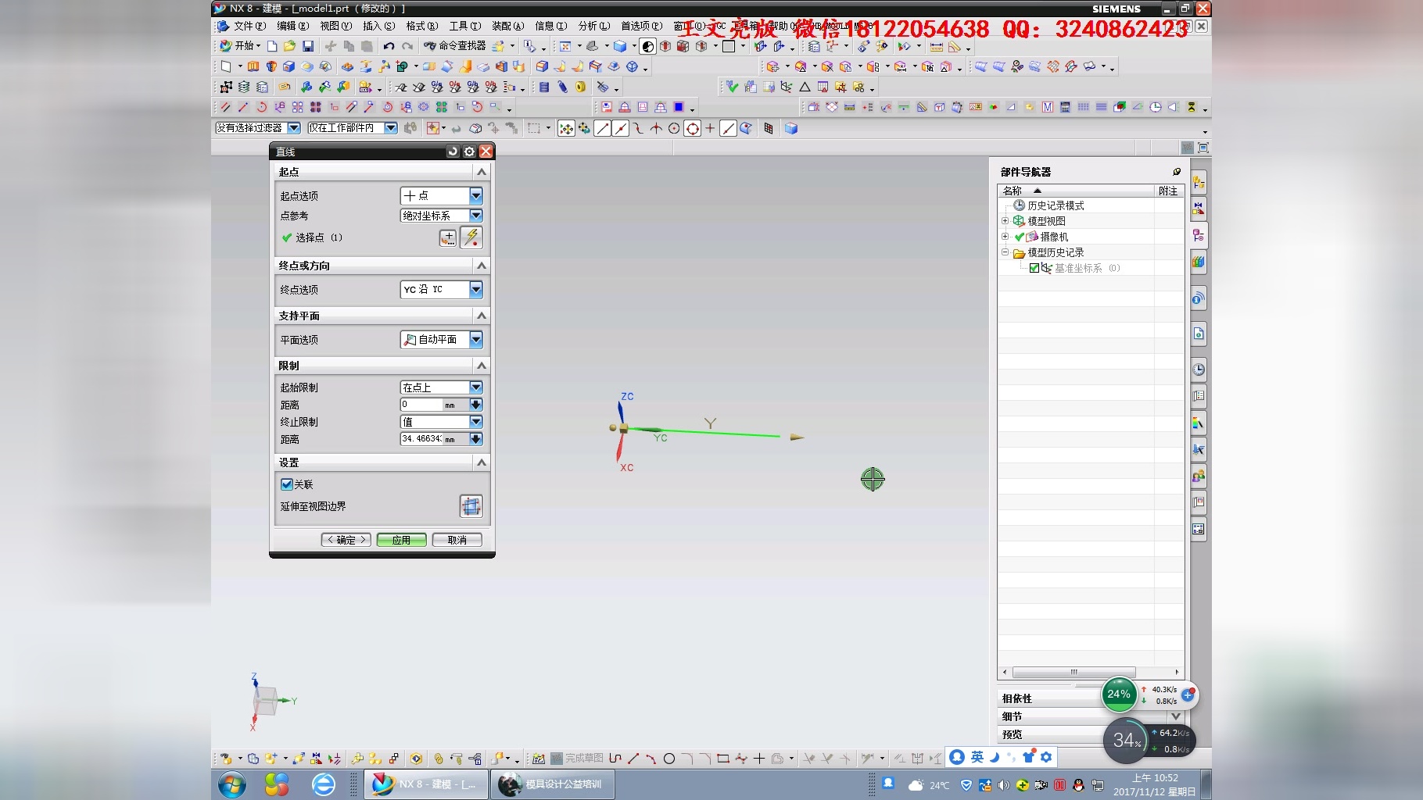Click the 开始 Start button in toolbar
1423x800 pixels.
point(239,46)
